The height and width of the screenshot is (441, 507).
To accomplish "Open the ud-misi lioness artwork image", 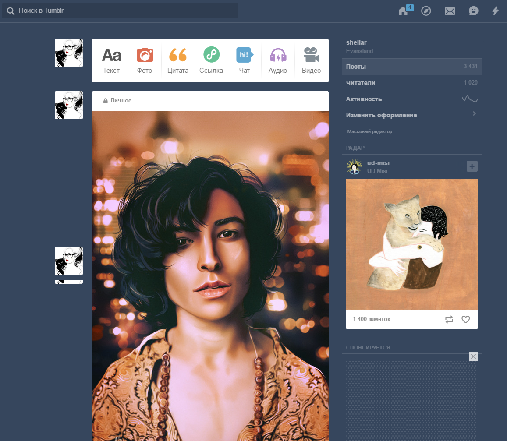I will (x=411, y=244).
